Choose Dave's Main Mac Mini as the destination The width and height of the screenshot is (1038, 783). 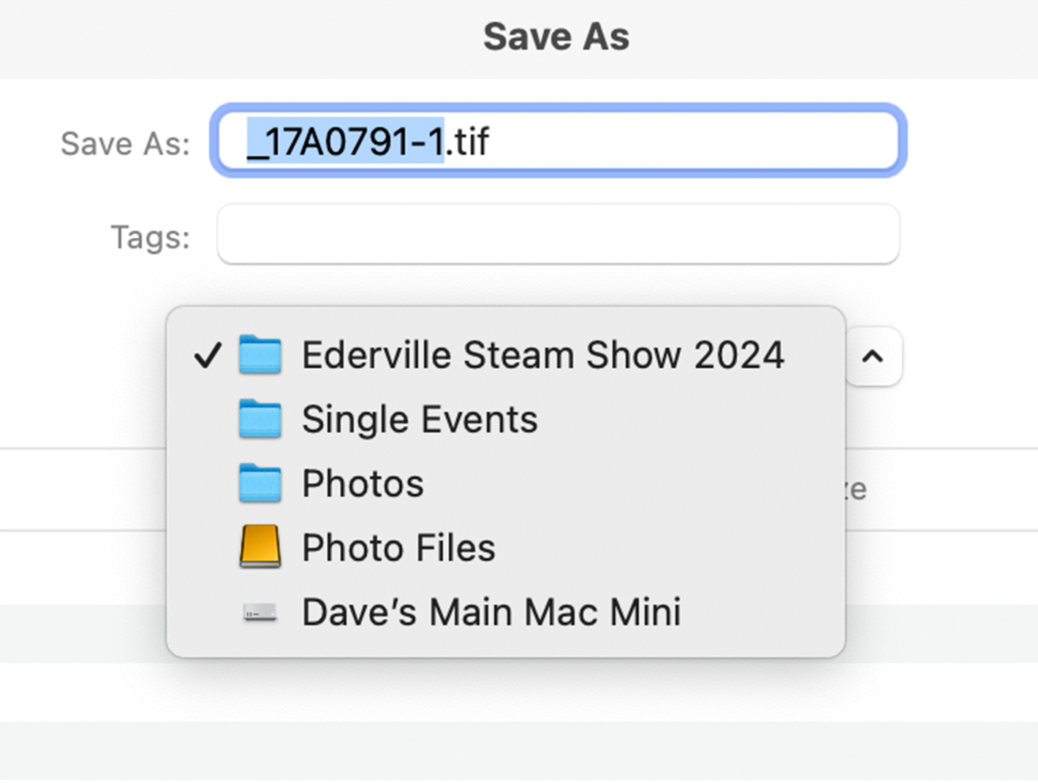pyautogui.click(x=491, y=612)
